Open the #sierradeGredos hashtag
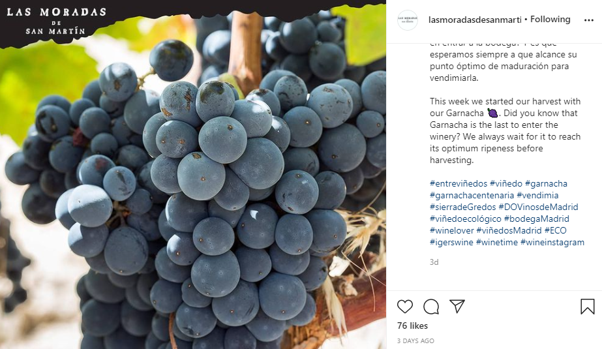Screen dimensions: 602x349 pos(462,207)
